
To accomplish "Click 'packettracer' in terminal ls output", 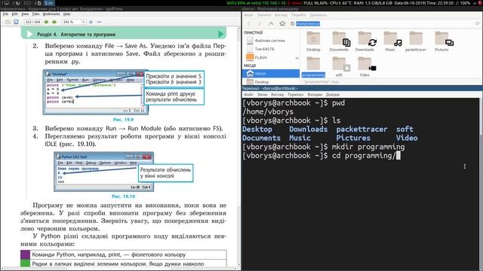I will click(x=361, y=129).
